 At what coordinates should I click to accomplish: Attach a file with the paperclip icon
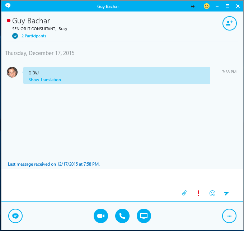pos(184,193)
